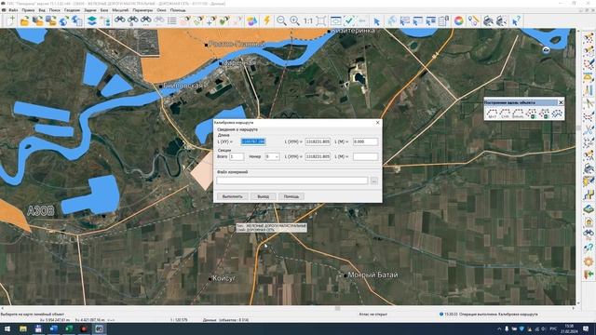Close the Калибровка маршрута dialog

tap(377, 123)
